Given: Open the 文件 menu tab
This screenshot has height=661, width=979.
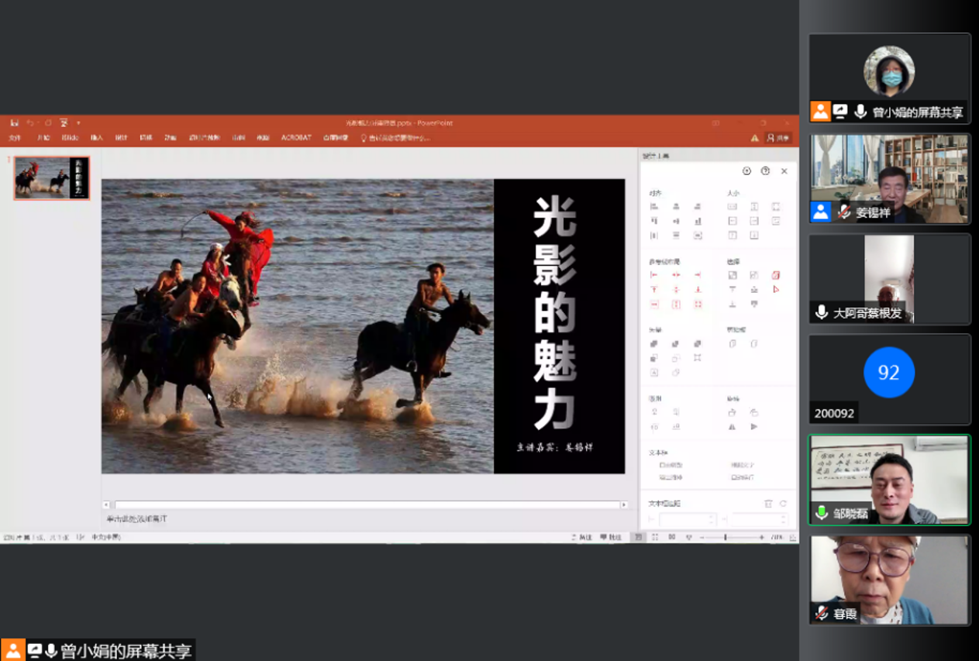Looking at the screenshot, I should [15, 138].
